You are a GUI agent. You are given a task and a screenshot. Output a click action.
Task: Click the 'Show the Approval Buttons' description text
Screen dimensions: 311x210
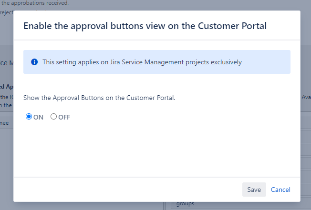click(x=99, y=98)
